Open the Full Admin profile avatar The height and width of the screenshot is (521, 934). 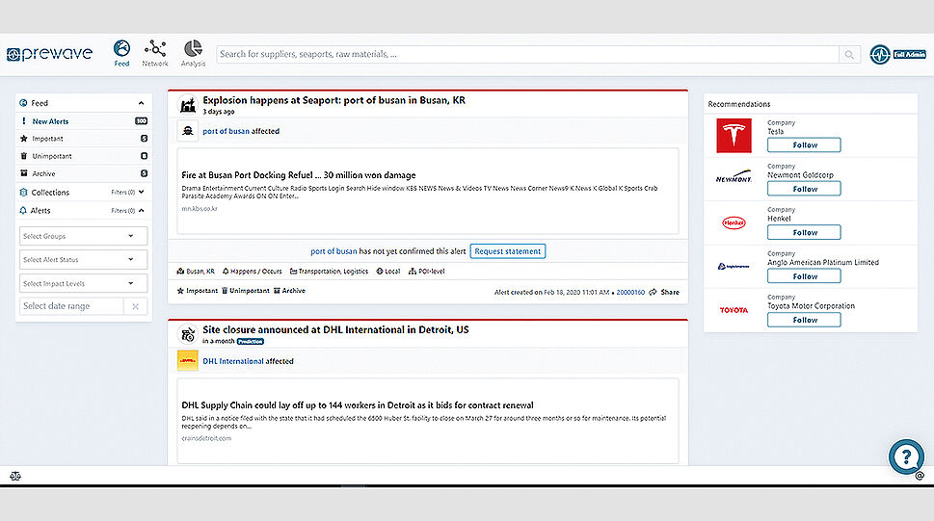click(x=880, y=55)
